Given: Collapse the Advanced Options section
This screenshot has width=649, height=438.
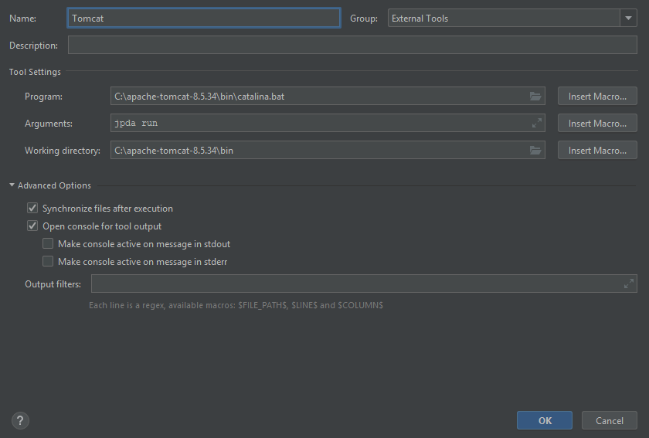Looking at the screenshot, I should coord(12,185).
